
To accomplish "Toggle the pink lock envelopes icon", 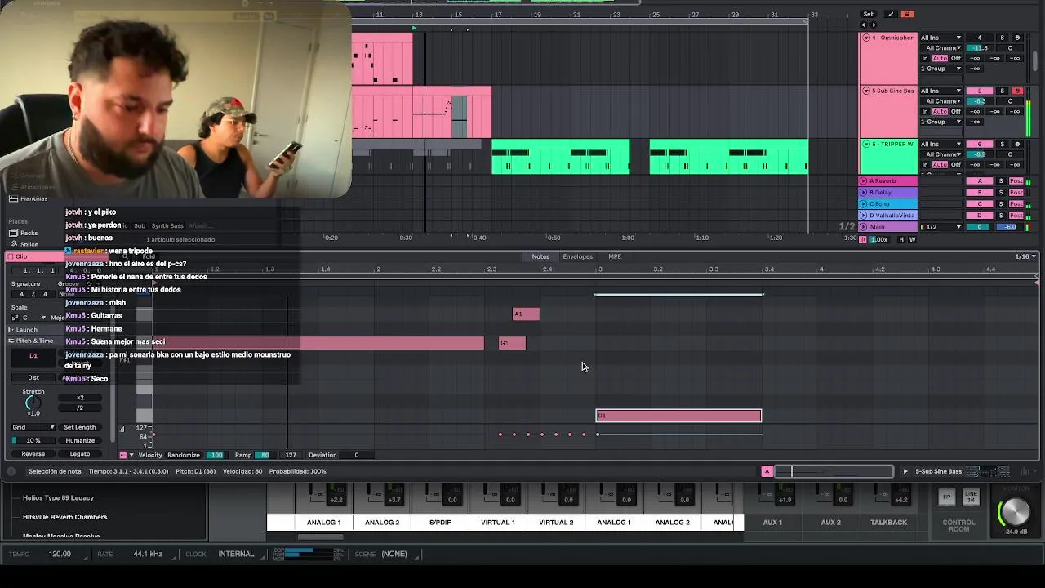I will [x=907, y=14].
